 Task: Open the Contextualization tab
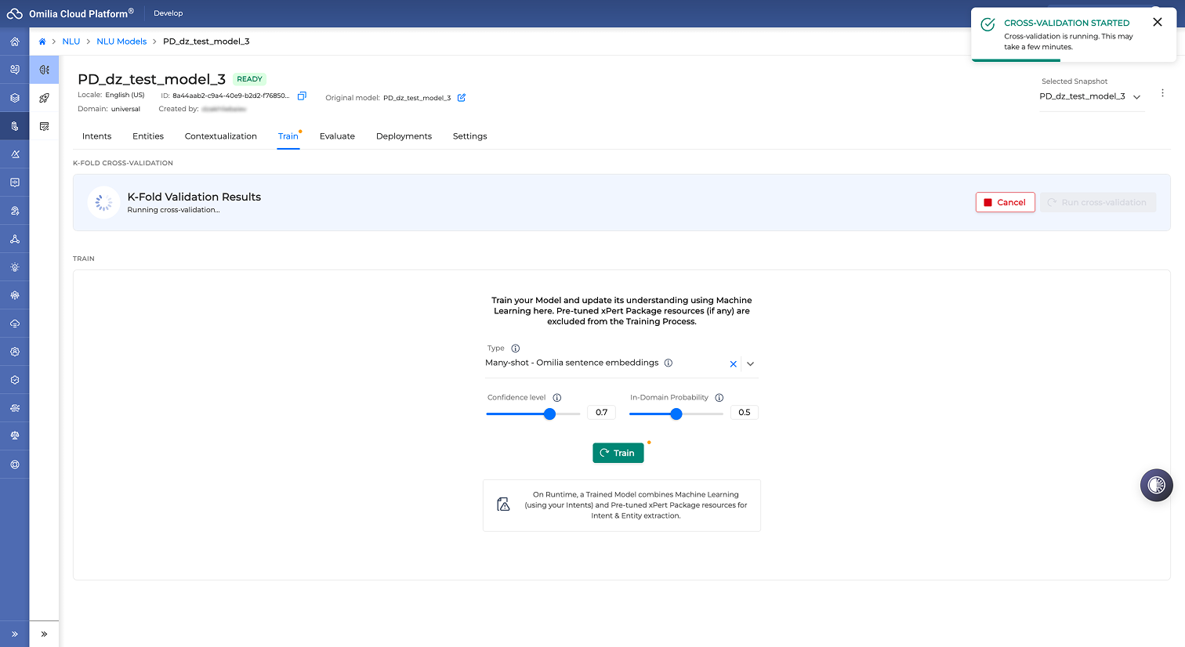(x=221, y=136)
